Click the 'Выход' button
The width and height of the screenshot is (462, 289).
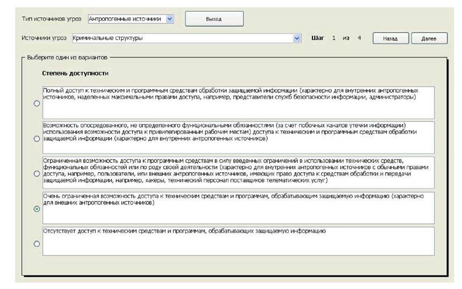(214, 18)
